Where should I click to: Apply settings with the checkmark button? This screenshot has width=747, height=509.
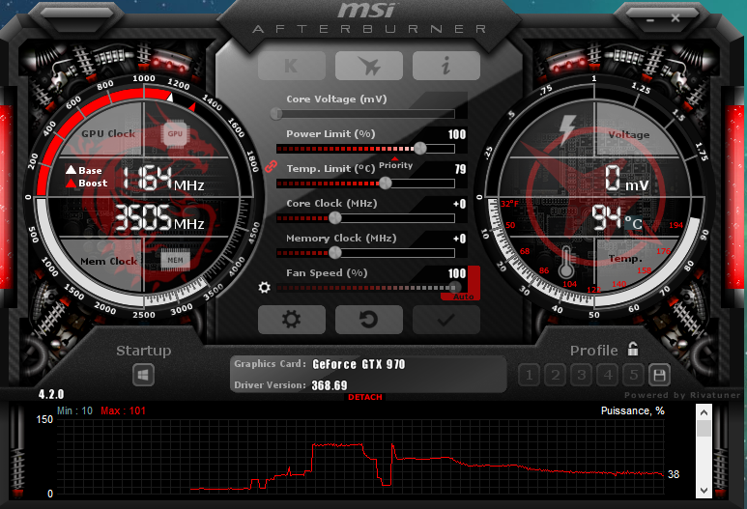pos(445,319)
